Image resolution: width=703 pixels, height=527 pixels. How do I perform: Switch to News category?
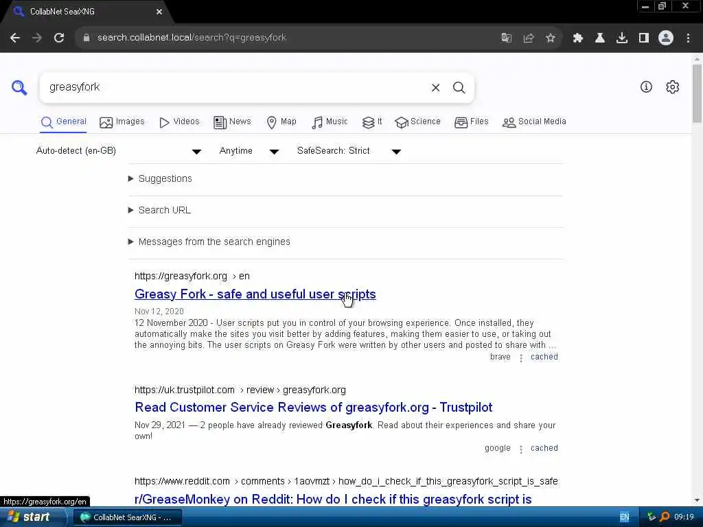pyautogui.click(x=232, y=122)
